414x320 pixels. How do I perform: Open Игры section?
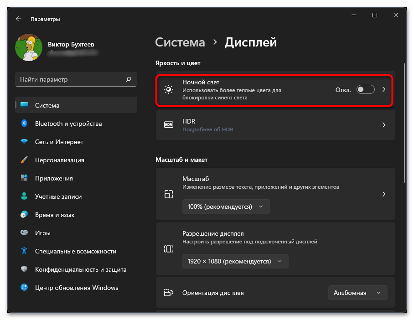click(76, 232)
